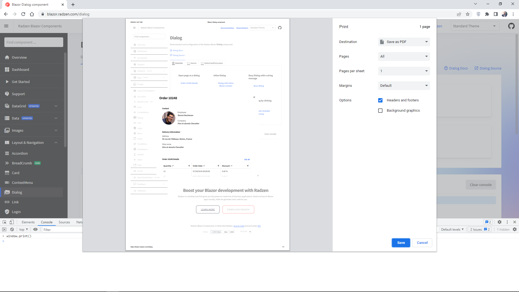Viewport: 519px width, 292px height.
Task: Open DevTools customize three-dot menu
Action: click(507, 222)
